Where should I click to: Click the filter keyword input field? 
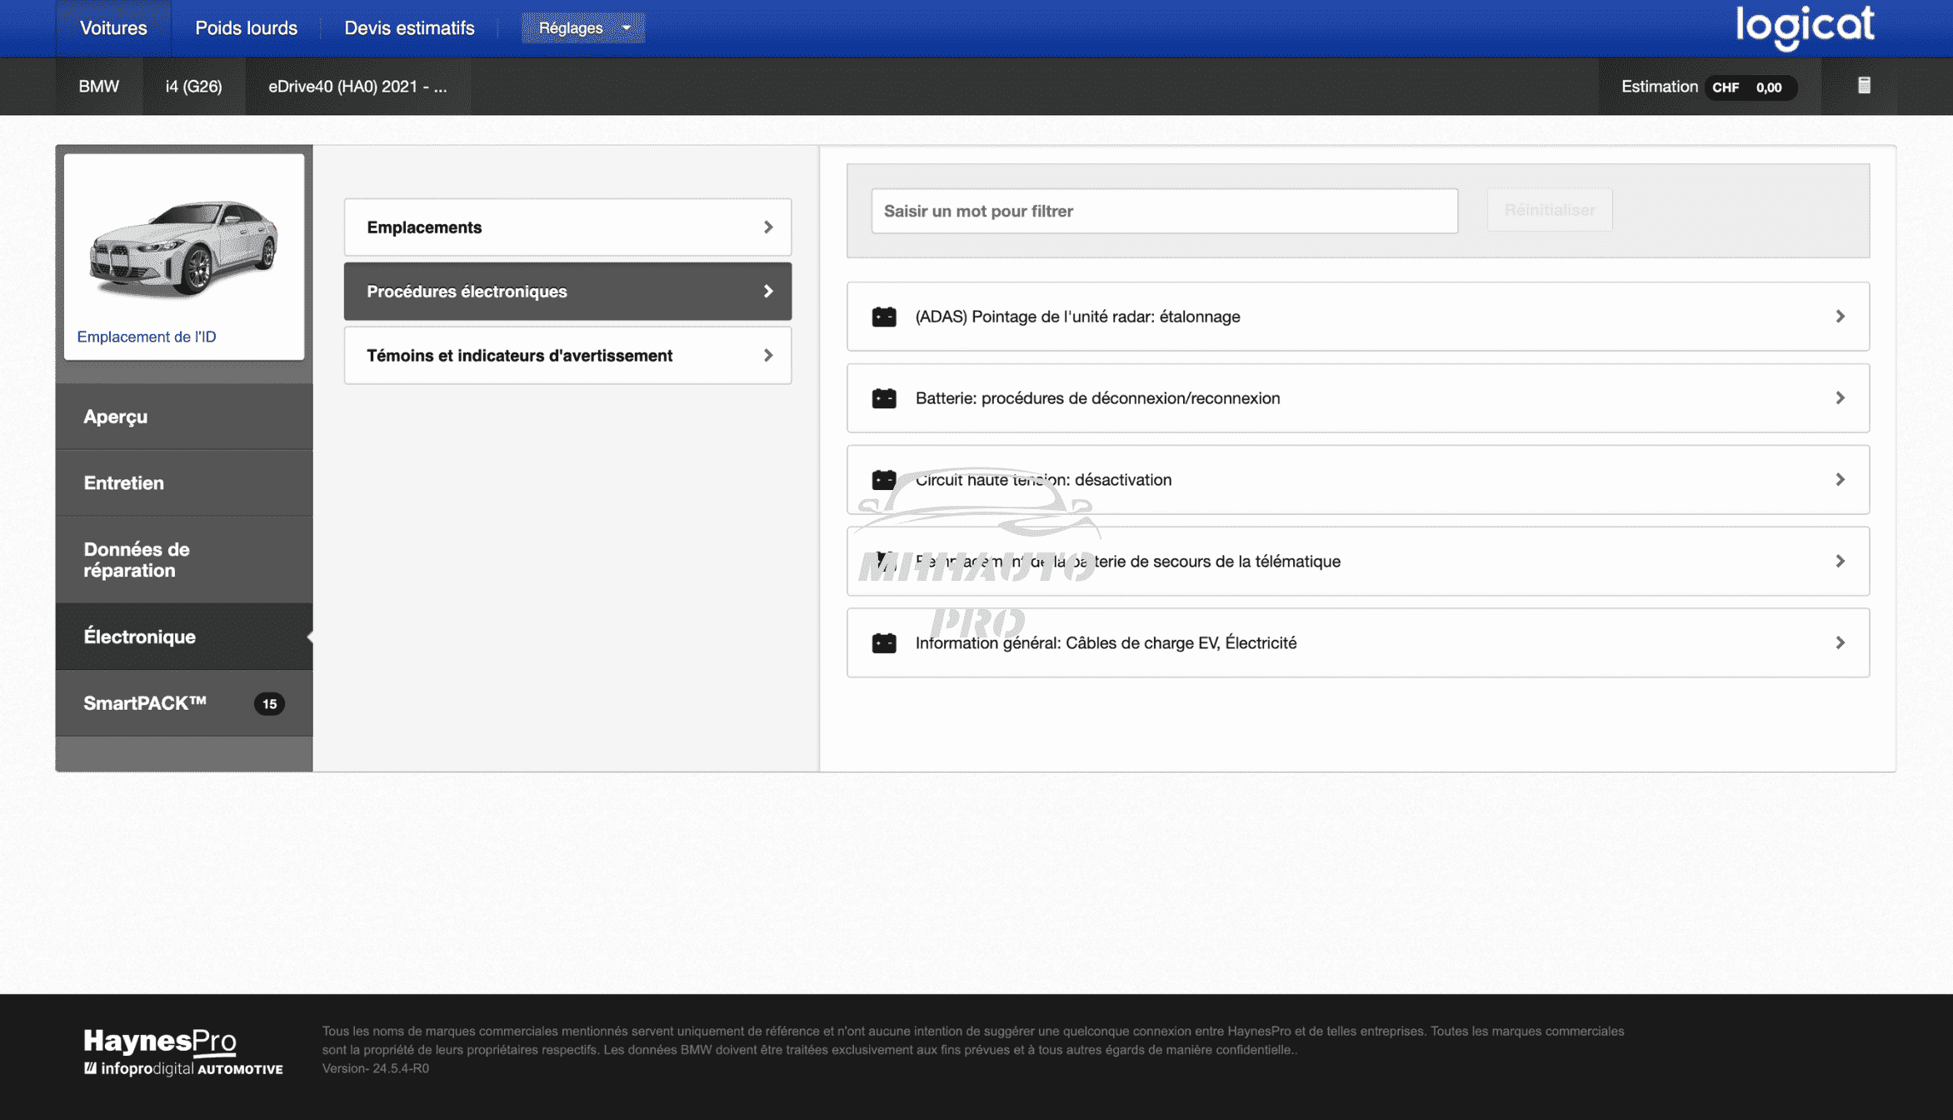tap(1163, 212)
